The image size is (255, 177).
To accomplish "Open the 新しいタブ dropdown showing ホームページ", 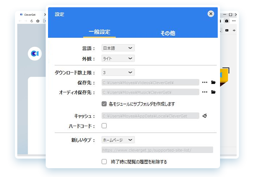I will (118, 140).
